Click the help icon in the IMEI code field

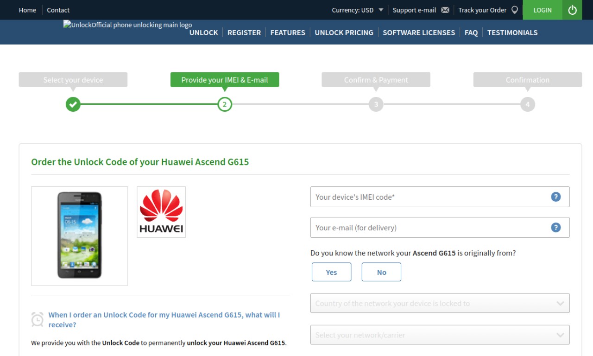pyautogui.click(x=556, y=197)
